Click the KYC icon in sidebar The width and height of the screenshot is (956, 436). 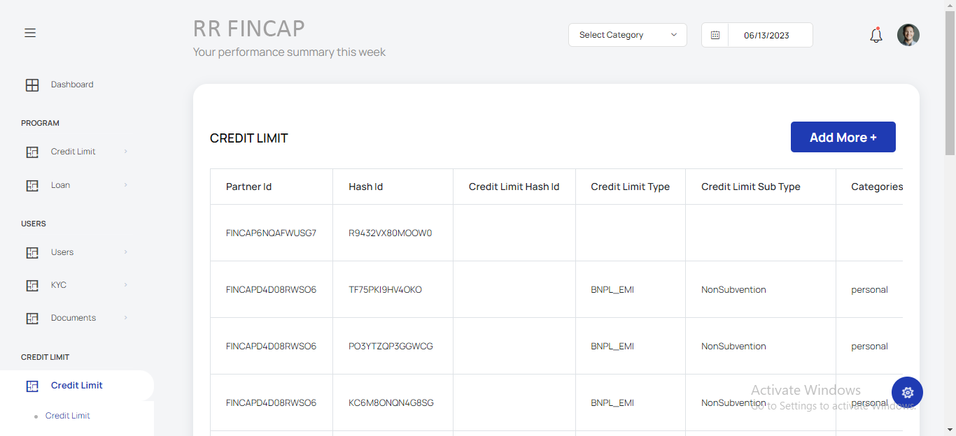[x=32, y=286]
